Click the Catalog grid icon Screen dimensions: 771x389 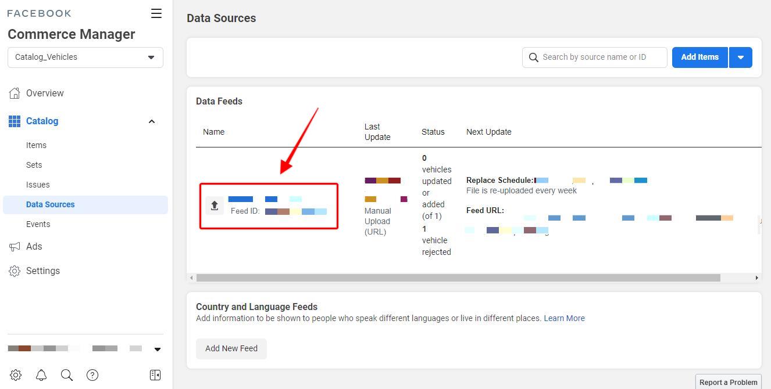click(15, 121)
